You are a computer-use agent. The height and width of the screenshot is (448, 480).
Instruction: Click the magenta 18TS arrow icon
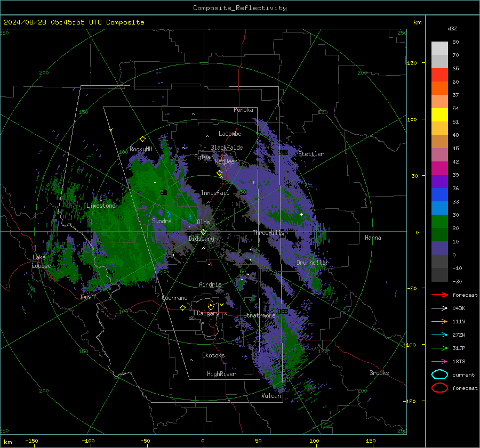439,362
